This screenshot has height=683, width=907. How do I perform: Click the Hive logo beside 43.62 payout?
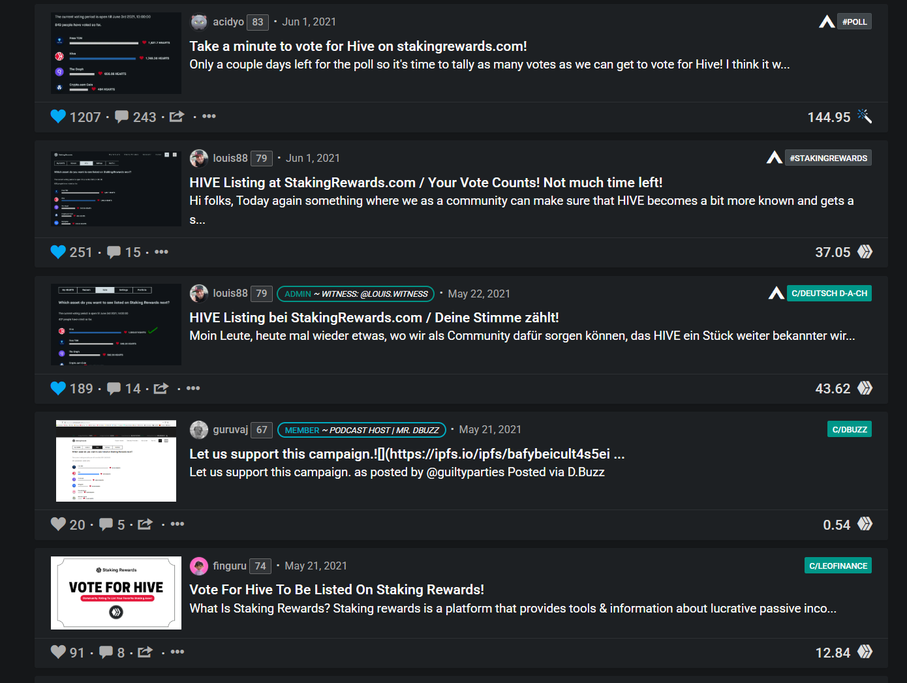[x=865, y=388]
